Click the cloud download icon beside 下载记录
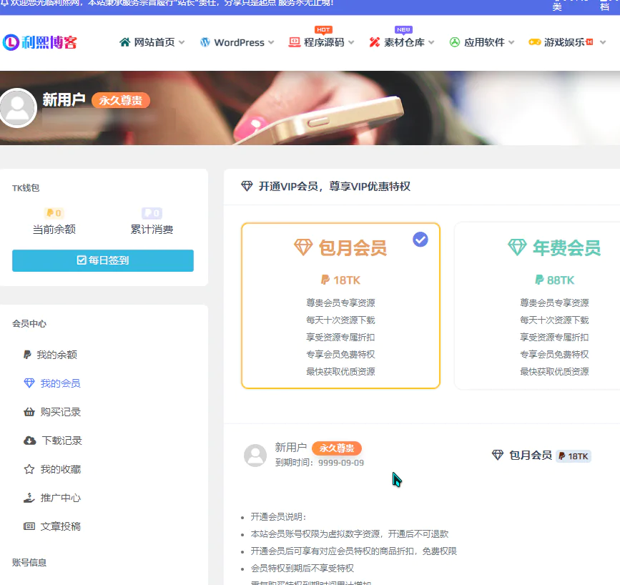Viewport: 620px width, 585px height. [29, 441]
